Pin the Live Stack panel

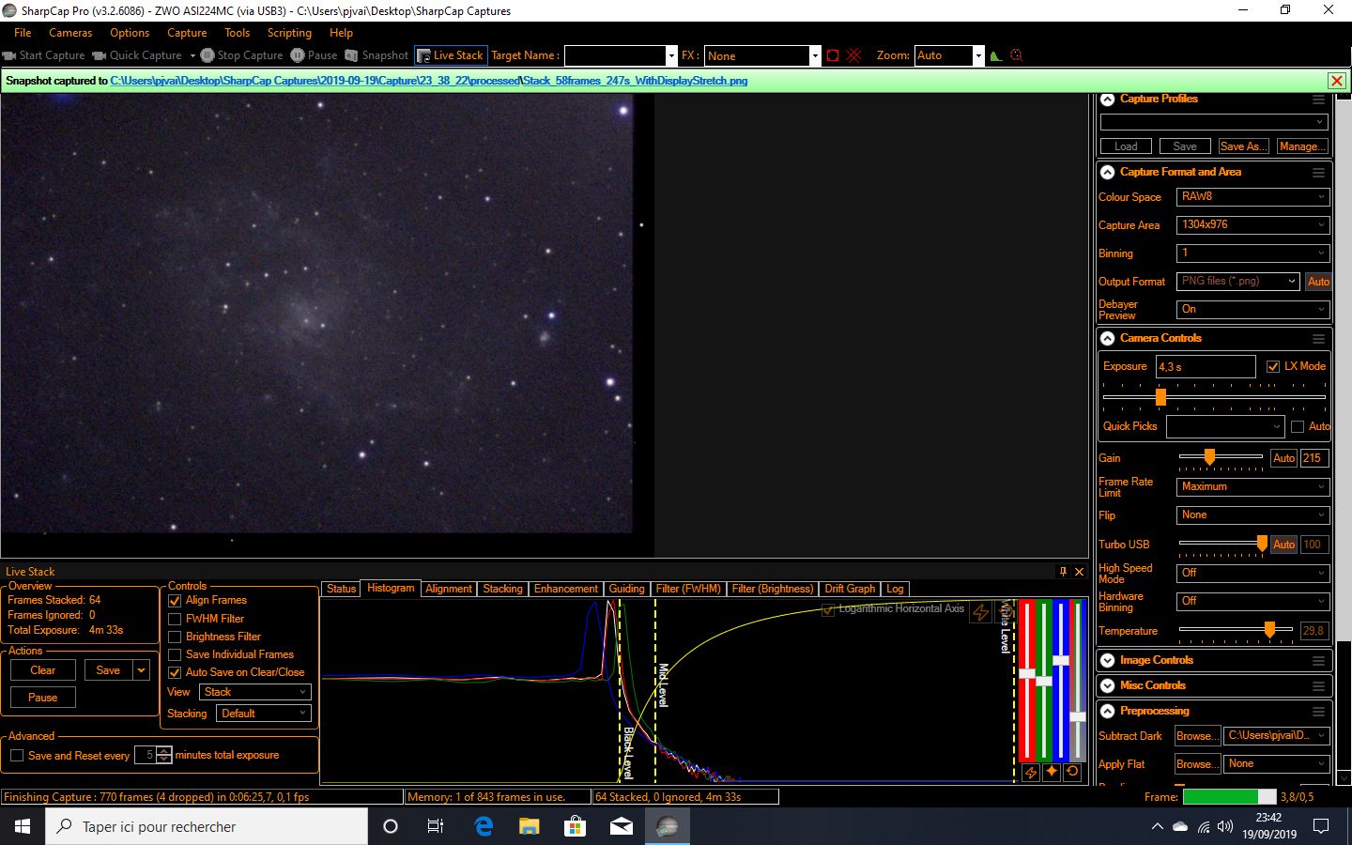1063,571
